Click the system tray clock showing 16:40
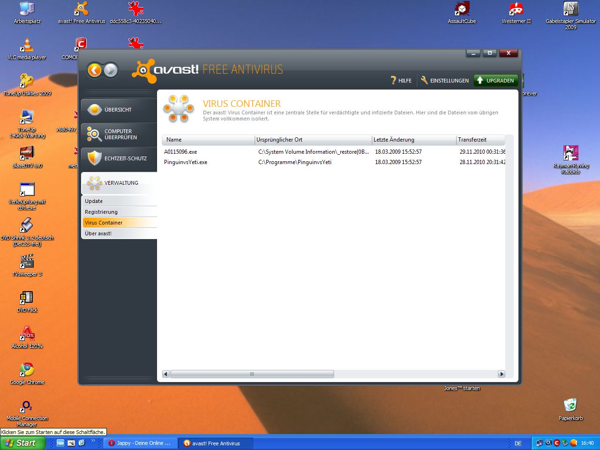This screenshot has width=600, height=450. [x=587, y=443]
